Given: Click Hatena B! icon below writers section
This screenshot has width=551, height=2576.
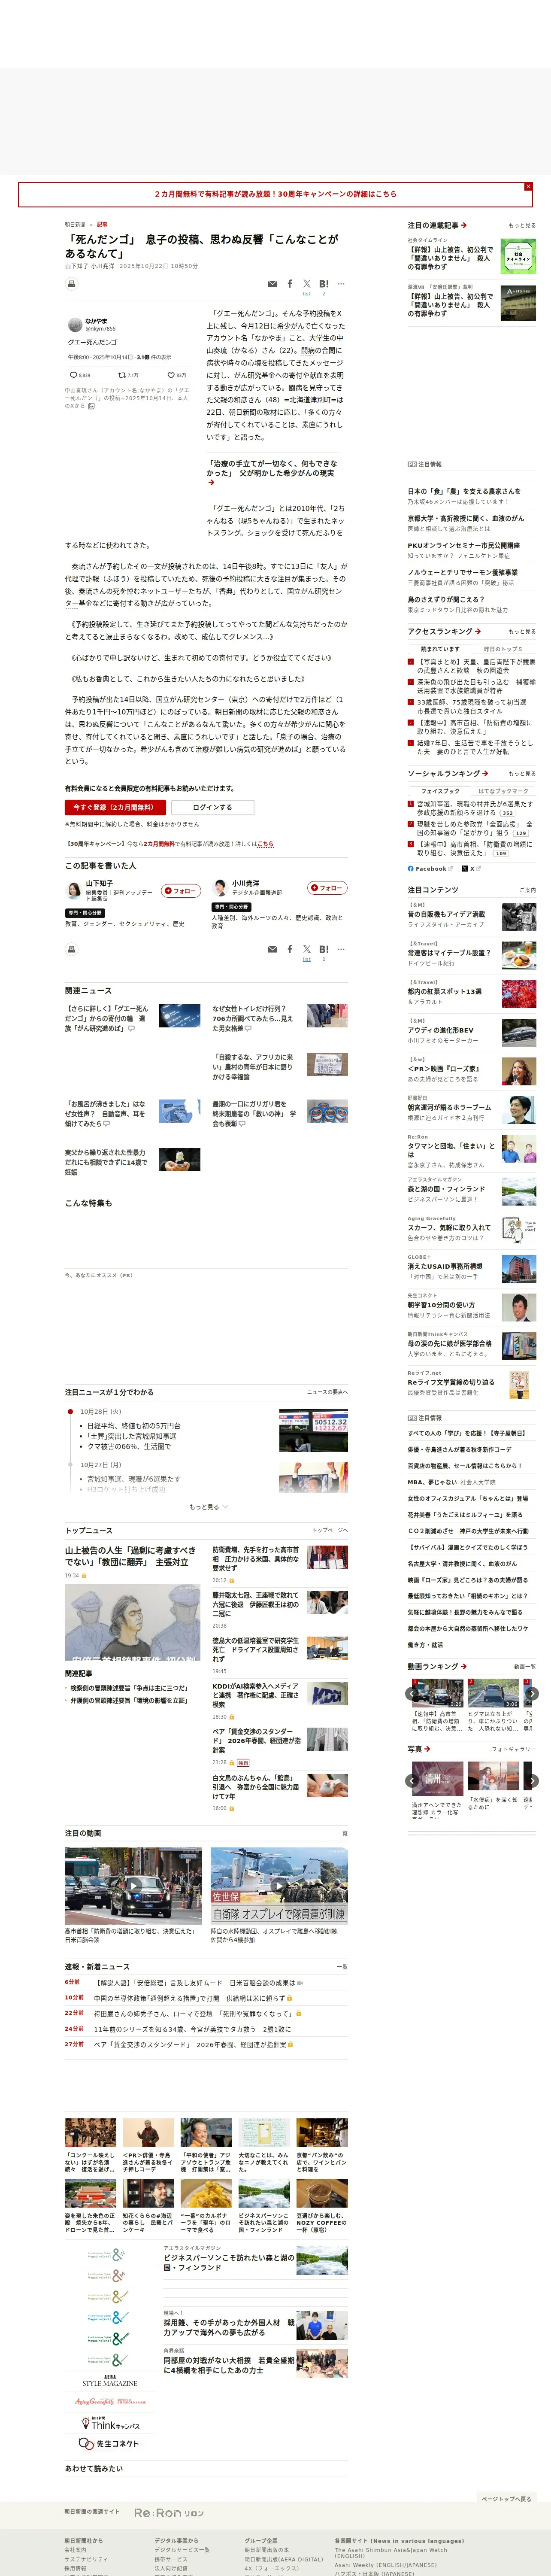Looking at the screenshot, I should pos(323,949).
